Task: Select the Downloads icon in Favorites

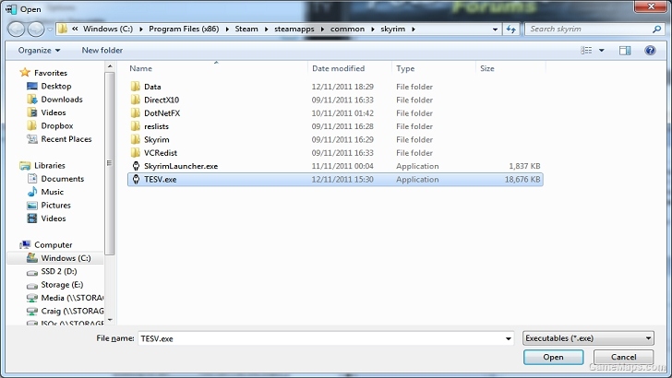Action: [x=31, y=100]
